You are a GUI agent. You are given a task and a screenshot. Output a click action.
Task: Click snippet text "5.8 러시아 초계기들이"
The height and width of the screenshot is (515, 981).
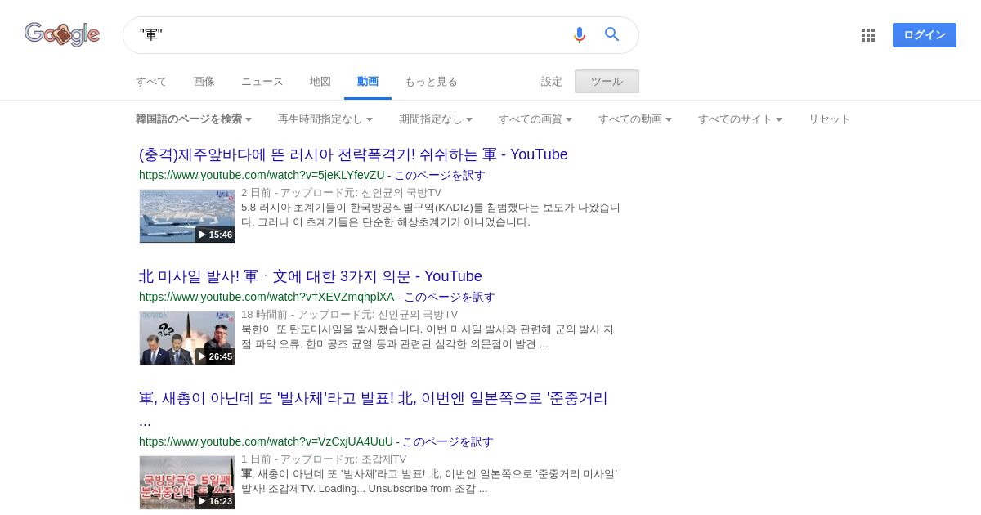tap(431, 215)
